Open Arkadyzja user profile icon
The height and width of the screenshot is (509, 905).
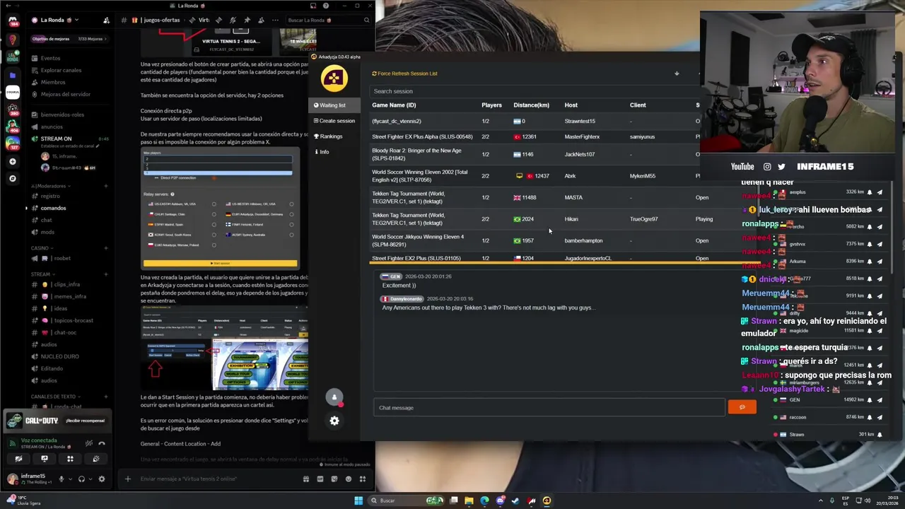(334, 397)
